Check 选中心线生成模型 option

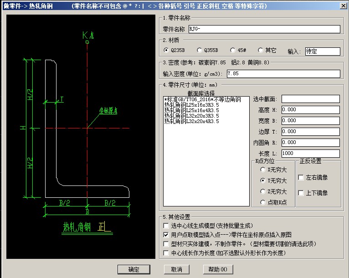click(x=166, y=226)
